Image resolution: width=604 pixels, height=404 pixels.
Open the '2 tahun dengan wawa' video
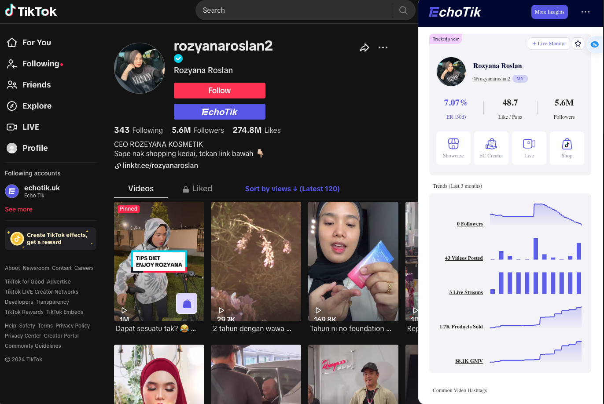pyautogui.click(x=256, y=261)
